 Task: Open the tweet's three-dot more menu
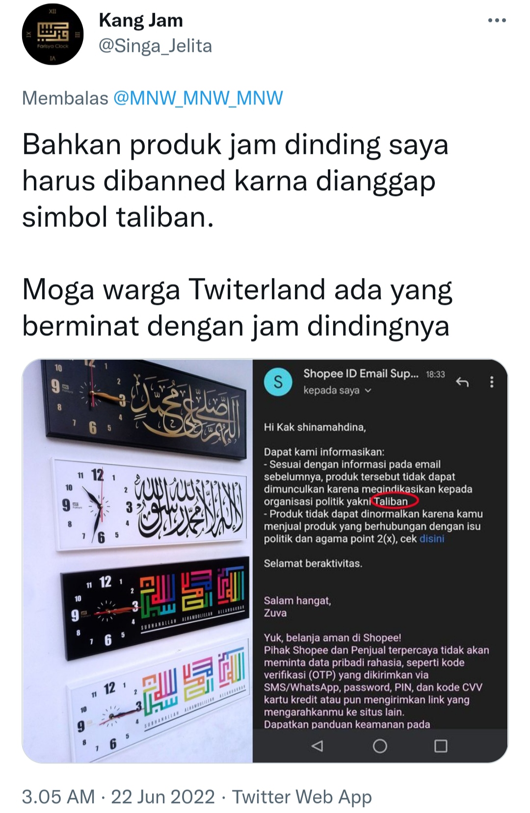coord(497,21)
